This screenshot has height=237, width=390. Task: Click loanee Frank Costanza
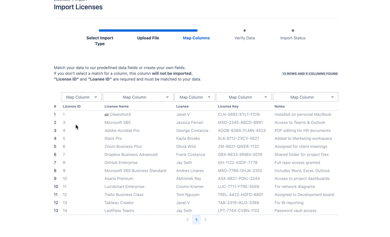coord(191,154)
